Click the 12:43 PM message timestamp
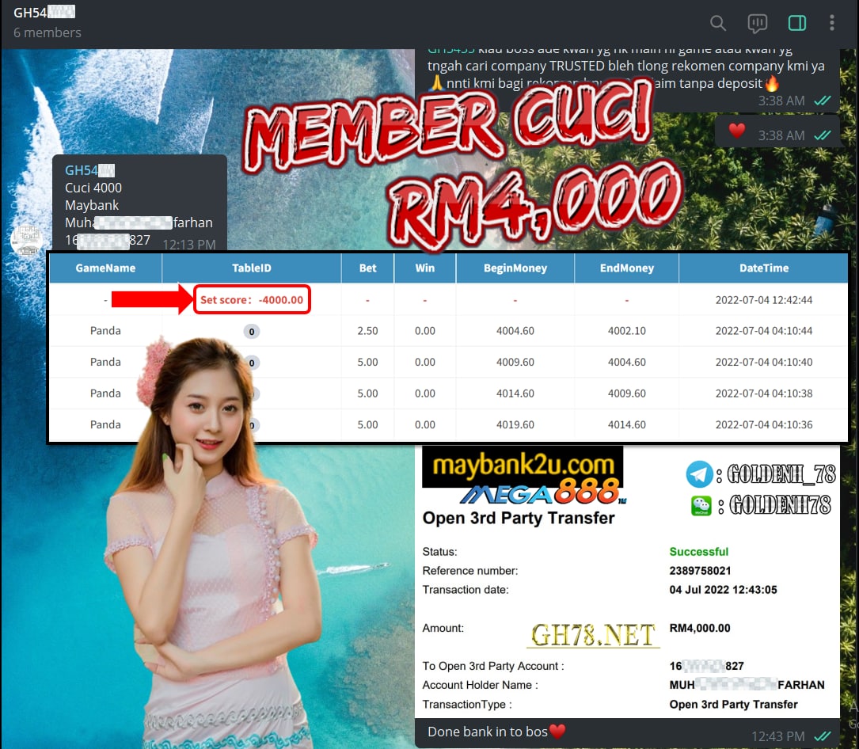Screen dimensions: 859x749 778,736
